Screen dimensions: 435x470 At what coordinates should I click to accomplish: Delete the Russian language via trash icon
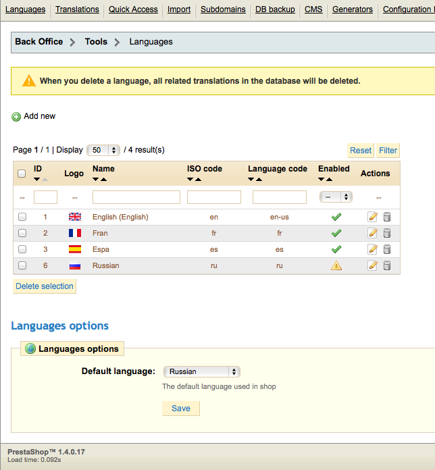tap(387, 265)
